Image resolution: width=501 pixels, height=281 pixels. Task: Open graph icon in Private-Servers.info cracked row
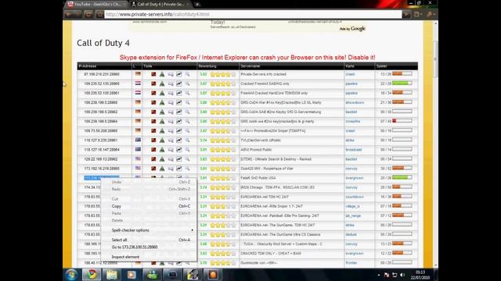coord(179,74)
